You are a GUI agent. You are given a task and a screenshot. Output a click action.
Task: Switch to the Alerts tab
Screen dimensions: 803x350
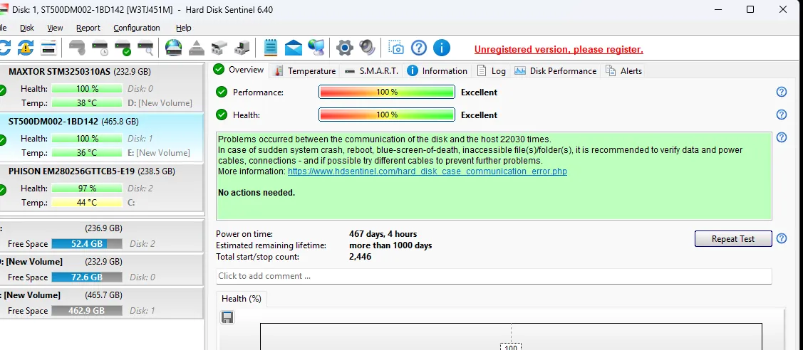click(624, 71)
